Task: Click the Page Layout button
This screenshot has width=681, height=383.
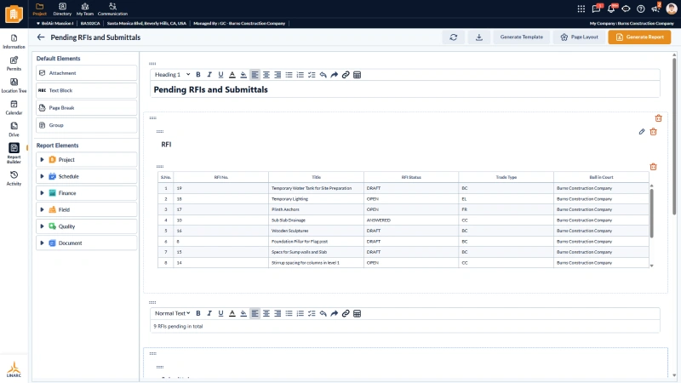Action: [580, 37]
